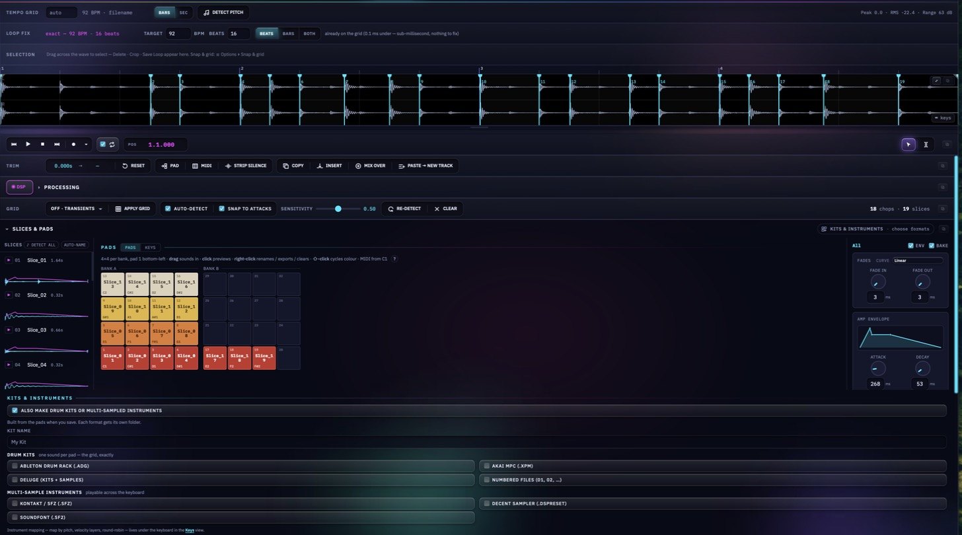Open the dropdown arrow next to record
The image size is (962, 535).
pos(86,144)
